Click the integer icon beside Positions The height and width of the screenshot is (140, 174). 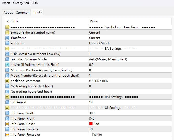(7, 43)
